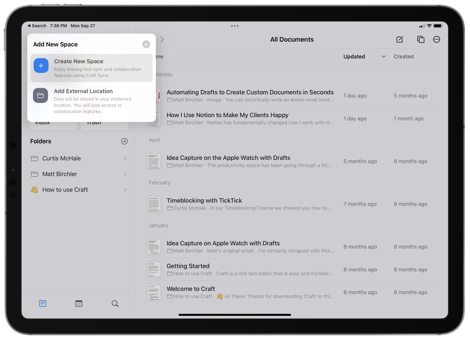Open the Updated sort dropdown arrow
470x340 pixels.
pos(384,57)
